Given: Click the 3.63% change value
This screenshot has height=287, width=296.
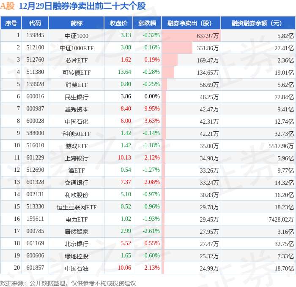Looking at the screenshot, I should tap(152, 121).
